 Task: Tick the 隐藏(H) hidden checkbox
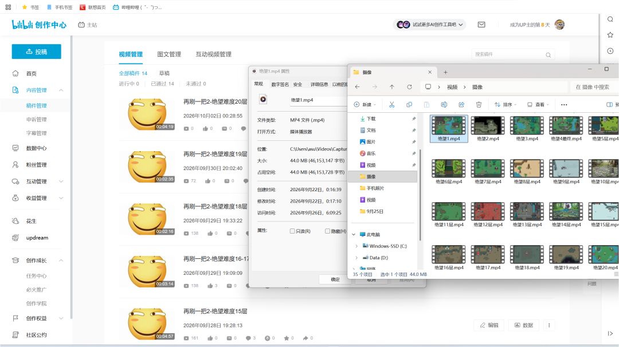tap(327, 231)
